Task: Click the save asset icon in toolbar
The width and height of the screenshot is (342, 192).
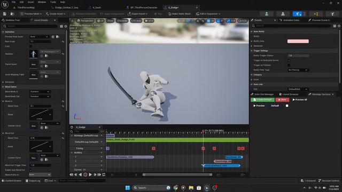Action: tap(5, 14)
